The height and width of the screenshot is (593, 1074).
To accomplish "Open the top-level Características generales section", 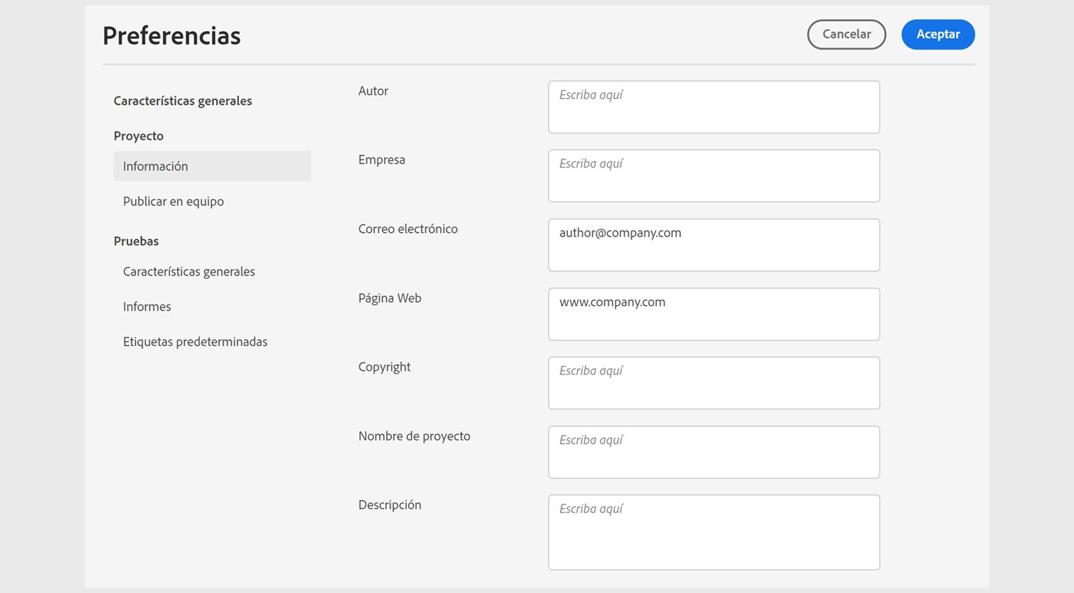I will pos(183,101).
